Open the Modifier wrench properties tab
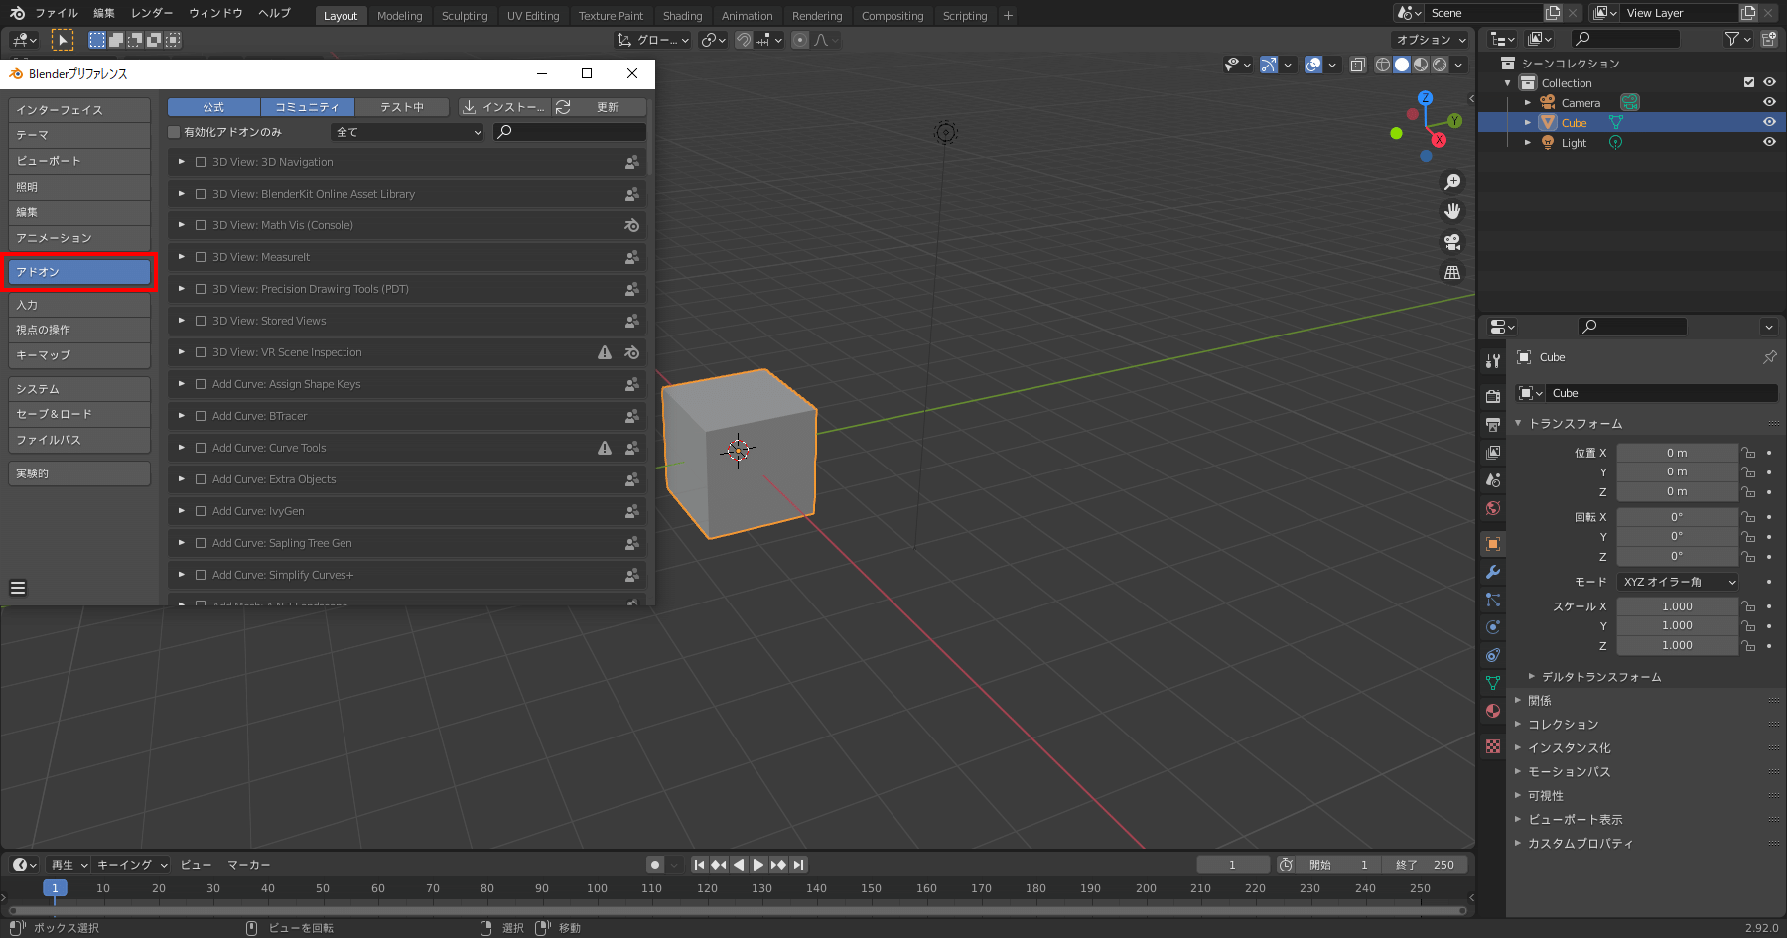 1493,572
